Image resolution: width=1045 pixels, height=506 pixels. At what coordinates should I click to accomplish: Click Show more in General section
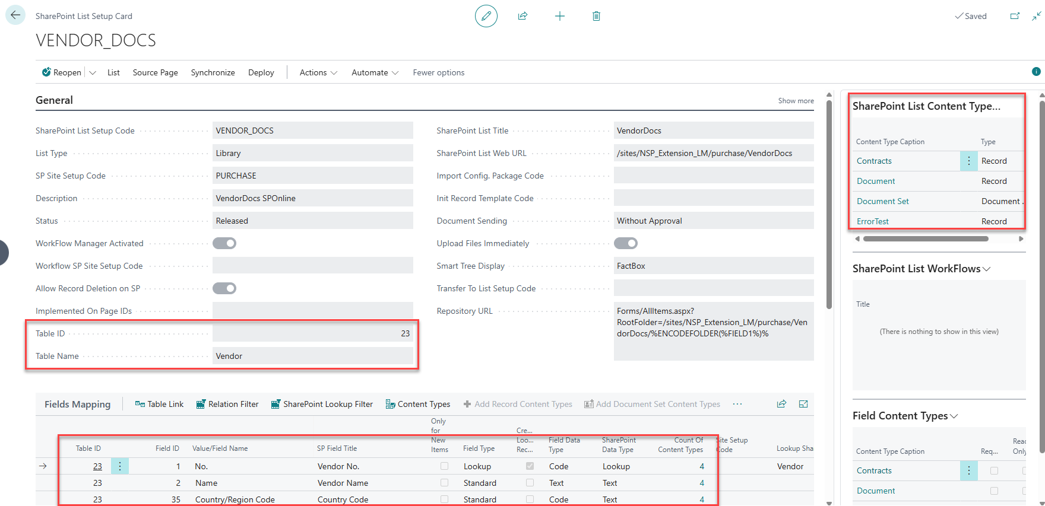click(x=796, y=101)
